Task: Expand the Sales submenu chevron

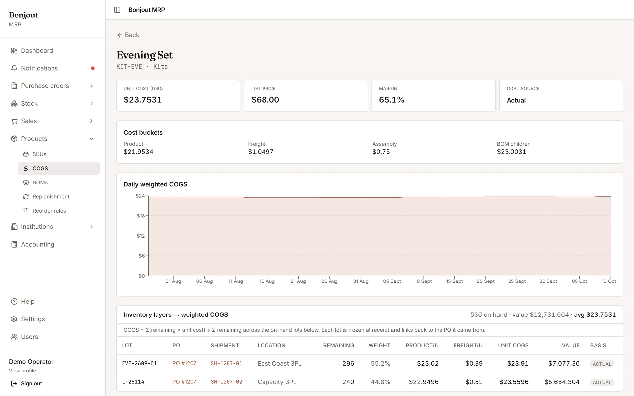Action: [91, 121]
